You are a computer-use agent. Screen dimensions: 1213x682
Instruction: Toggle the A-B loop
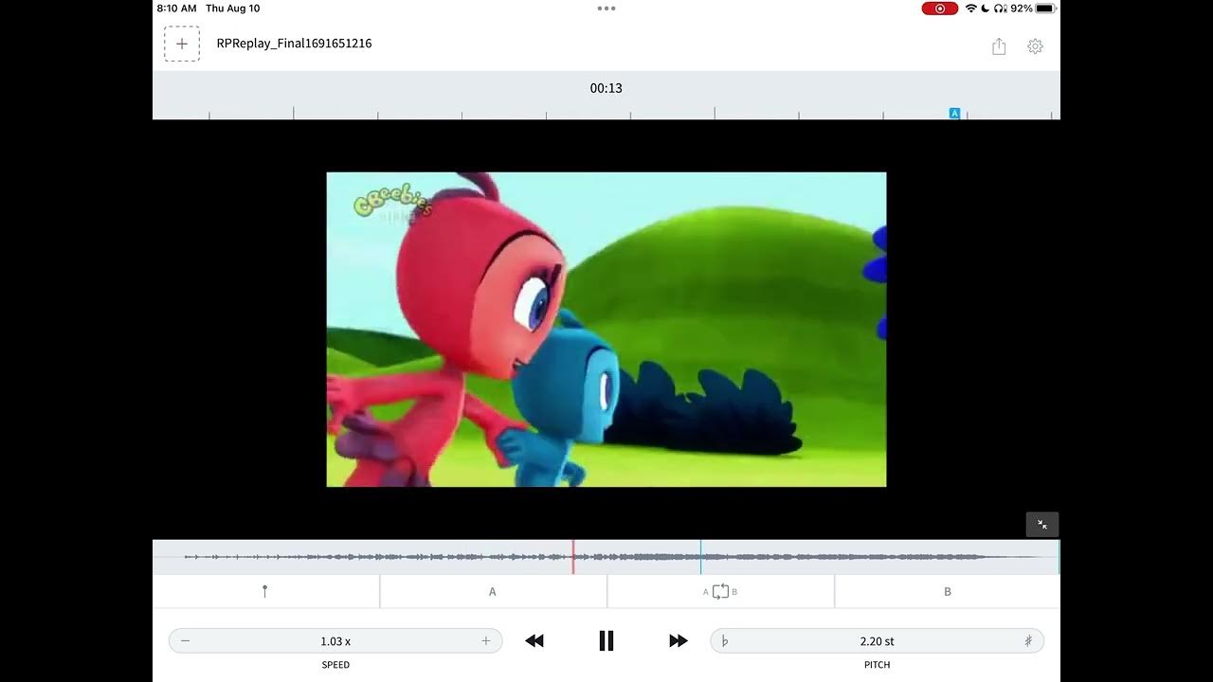720,591
